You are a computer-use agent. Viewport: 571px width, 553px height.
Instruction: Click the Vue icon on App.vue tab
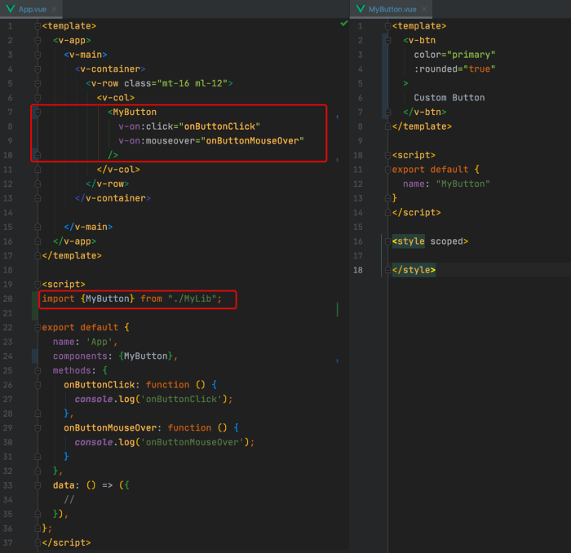10,9
